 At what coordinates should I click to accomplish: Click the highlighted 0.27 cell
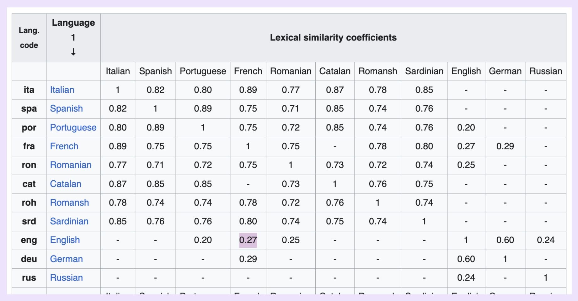tap(248, 240)
